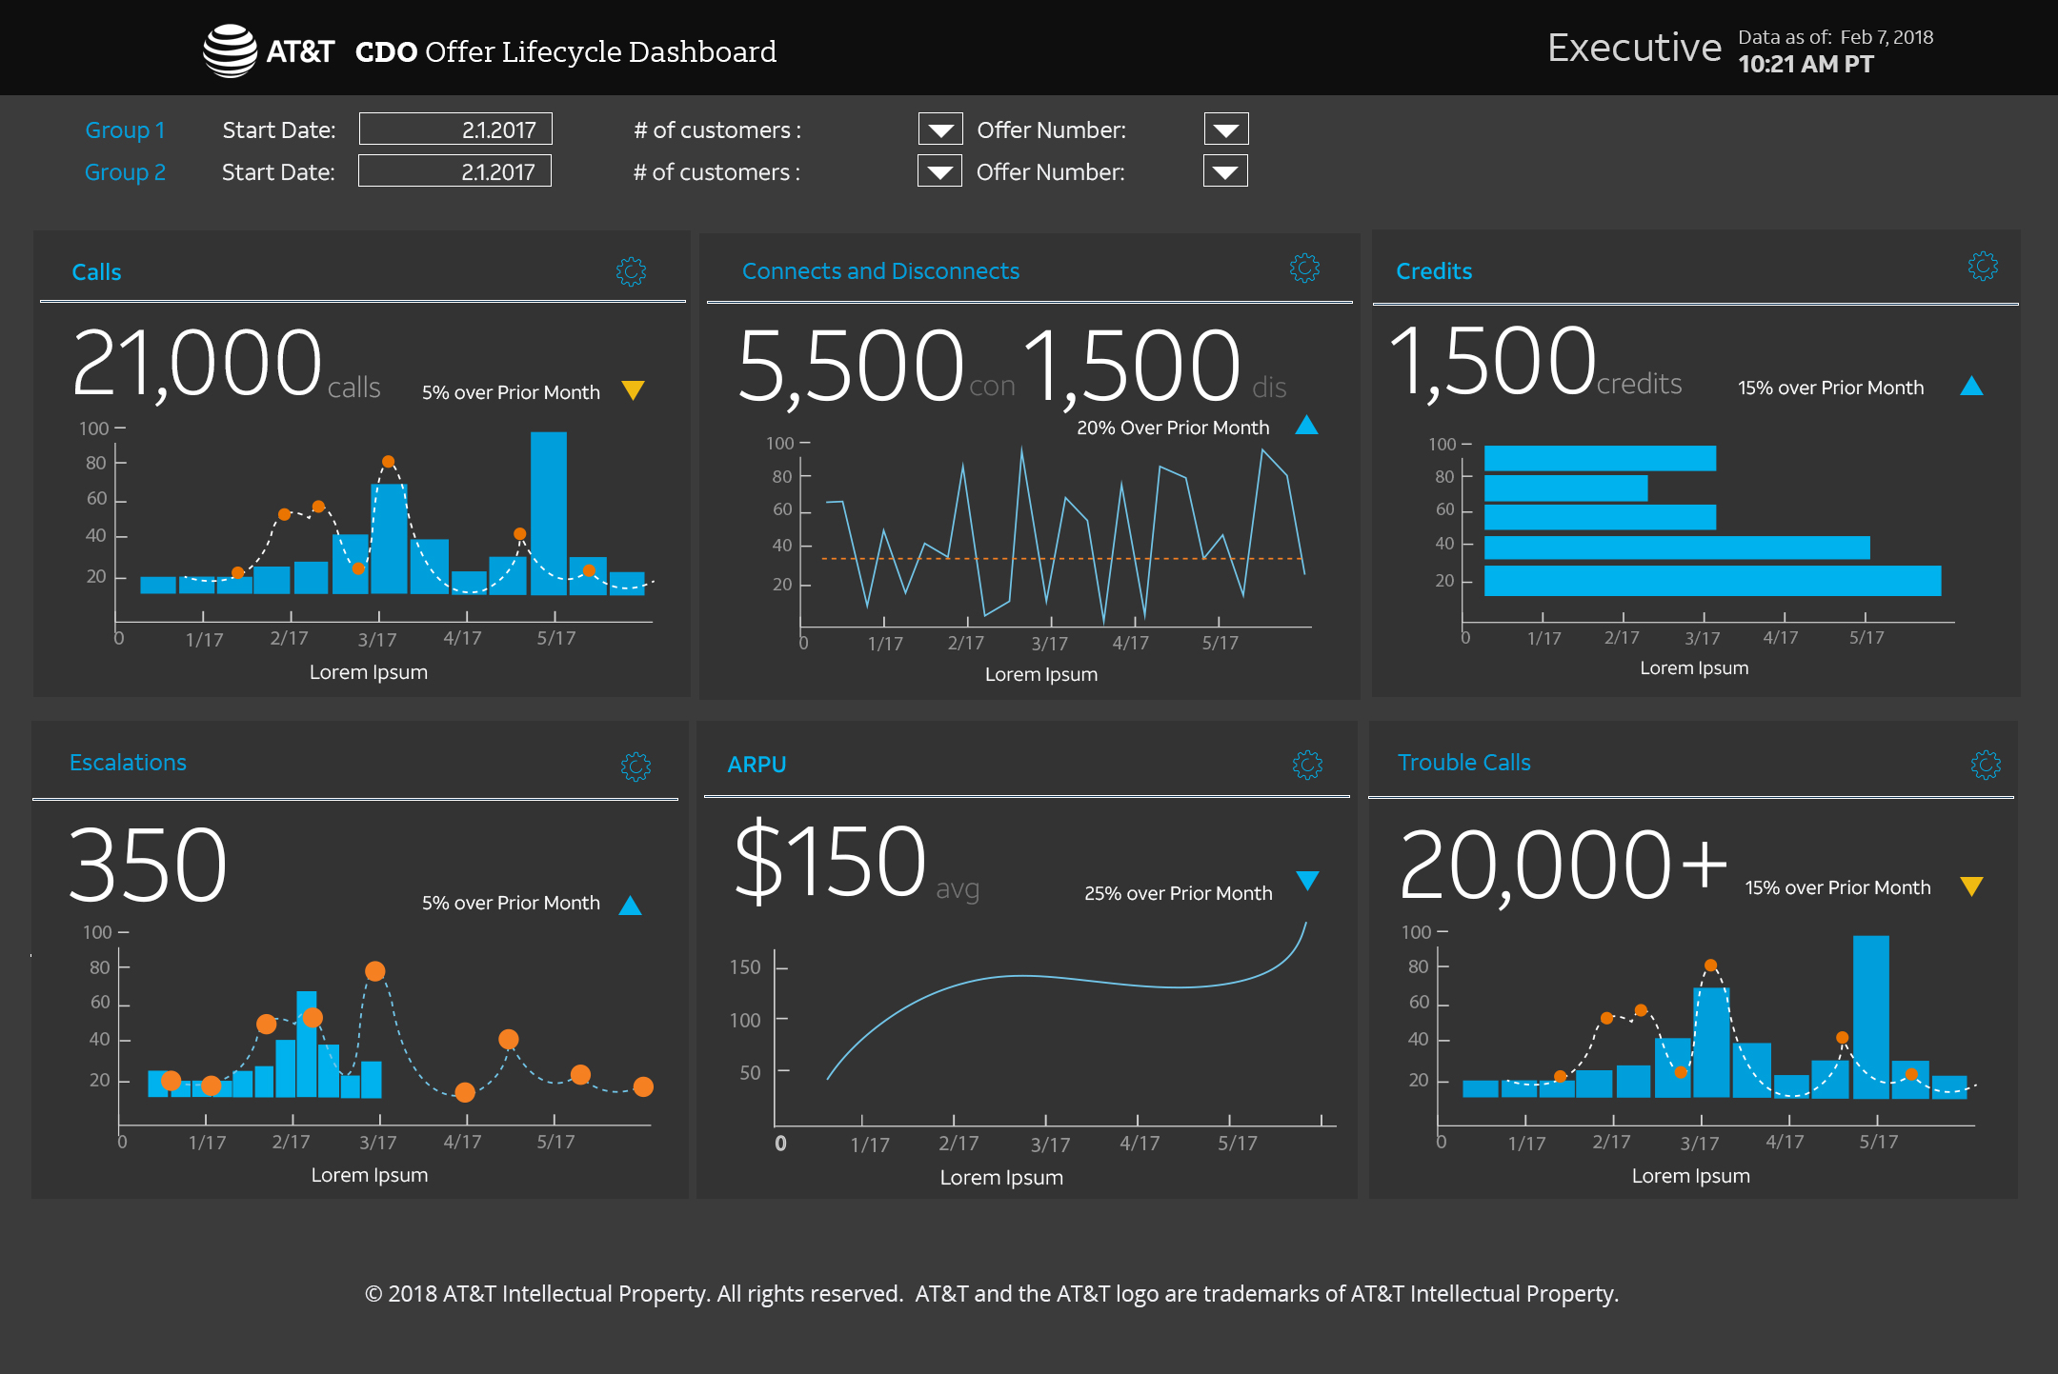Click the ARPU panel gear icon

coord(1307,765)
